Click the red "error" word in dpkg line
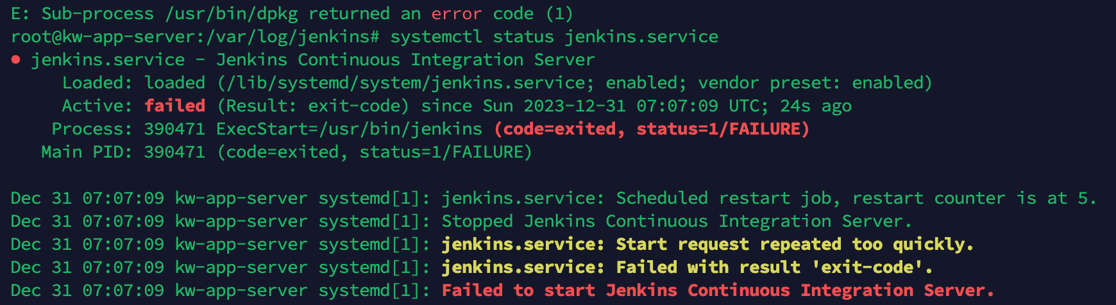Image resolution: width=1116 pixels, height=305 pixels. (x=457, y=13)
